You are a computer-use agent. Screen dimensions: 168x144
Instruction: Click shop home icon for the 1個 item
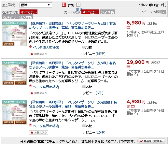[30, 47]
